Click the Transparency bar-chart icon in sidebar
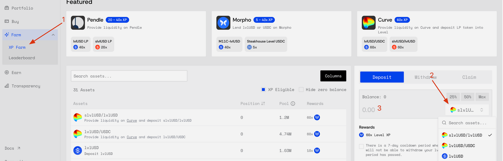The height and width of the screenshot is (161, 503). coord(7,86)
